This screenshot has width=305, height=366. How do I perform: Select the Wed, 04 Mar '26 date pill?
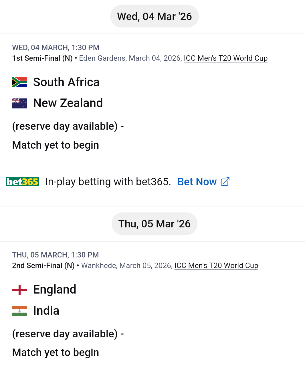click(x=155, y=17)
